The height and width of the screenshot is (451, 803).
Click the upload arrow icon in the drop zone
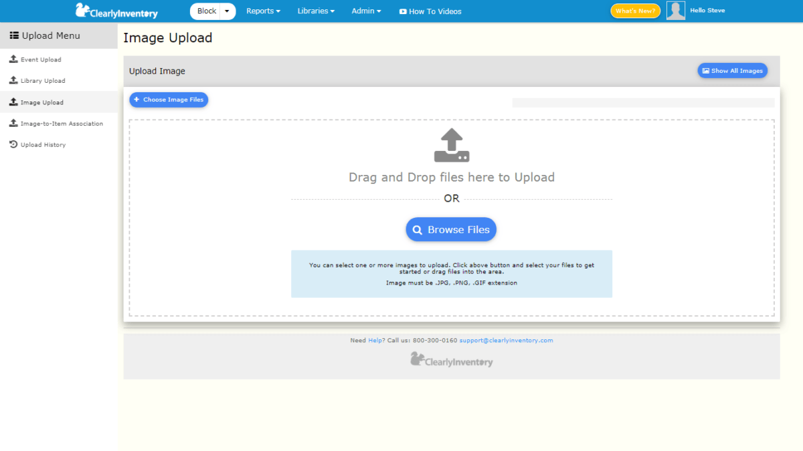(x=452, y=145)
